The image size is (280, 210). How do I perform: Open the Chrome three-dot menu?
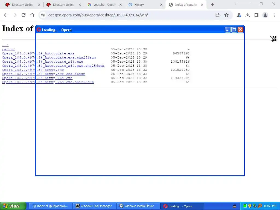pos(274,15)
